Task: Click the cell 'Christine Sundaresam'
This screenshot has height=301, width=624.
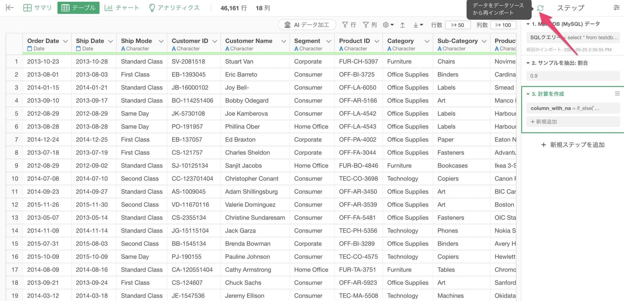Action: (255, 217)
